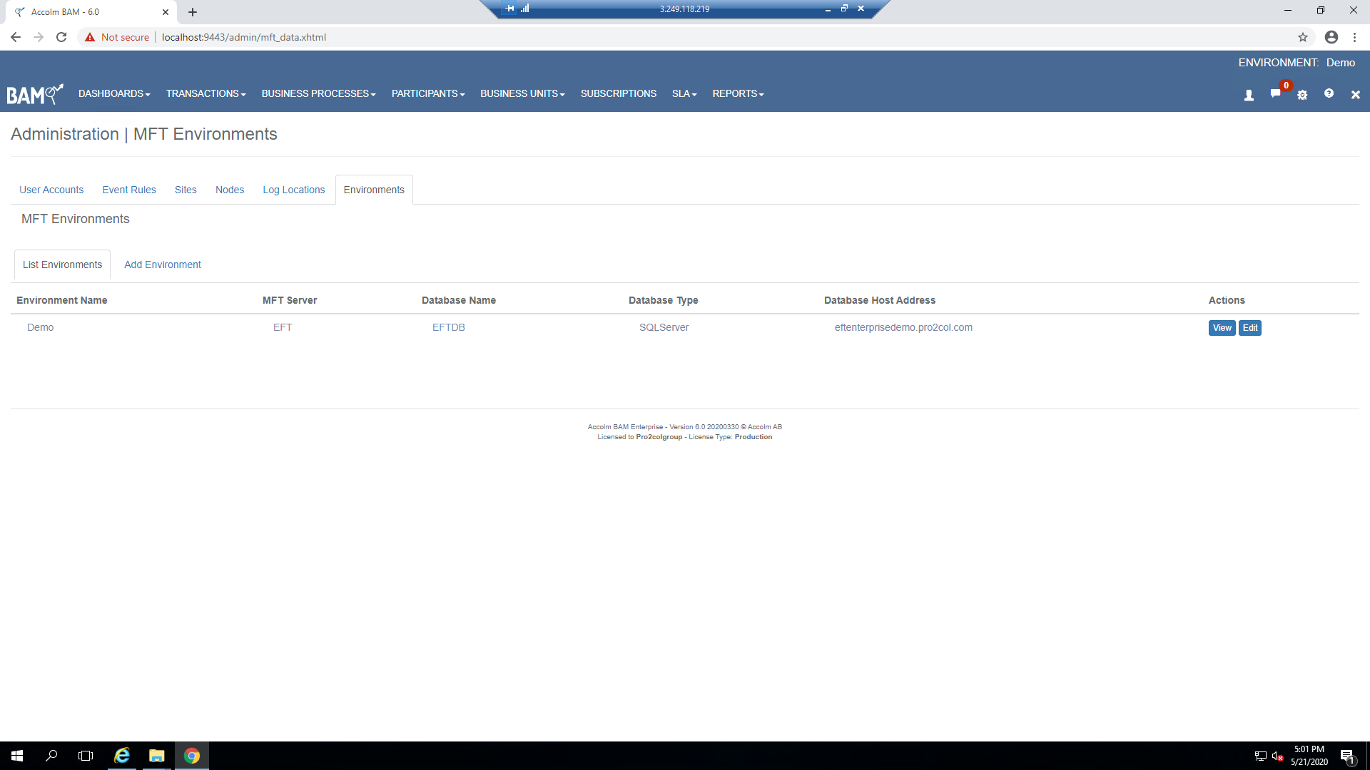Image resolution: width=1370 pixels, height=770 pixels.
Task: Click the SUBSCRIPTIONS menu item
Action: pos(618,94)
